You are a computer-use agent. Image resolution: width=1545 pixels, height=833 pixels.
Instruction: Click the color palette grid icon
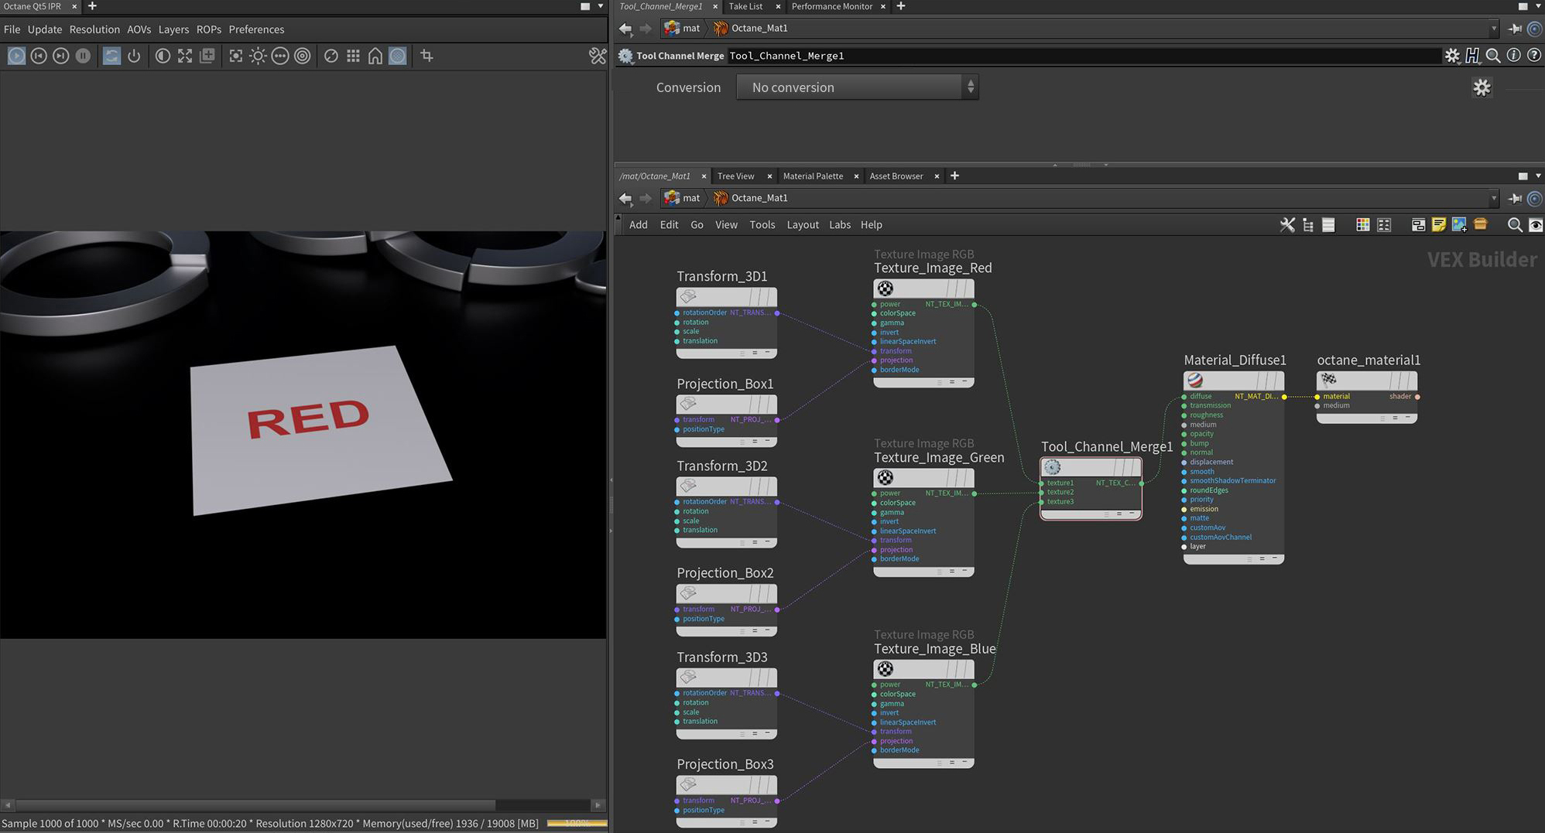coord(1362,224)
